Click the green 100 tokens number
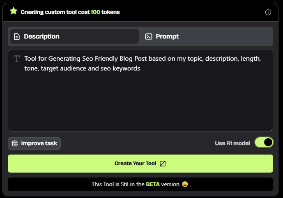This screenshot has height=198, width=283. tap(95, 12)
